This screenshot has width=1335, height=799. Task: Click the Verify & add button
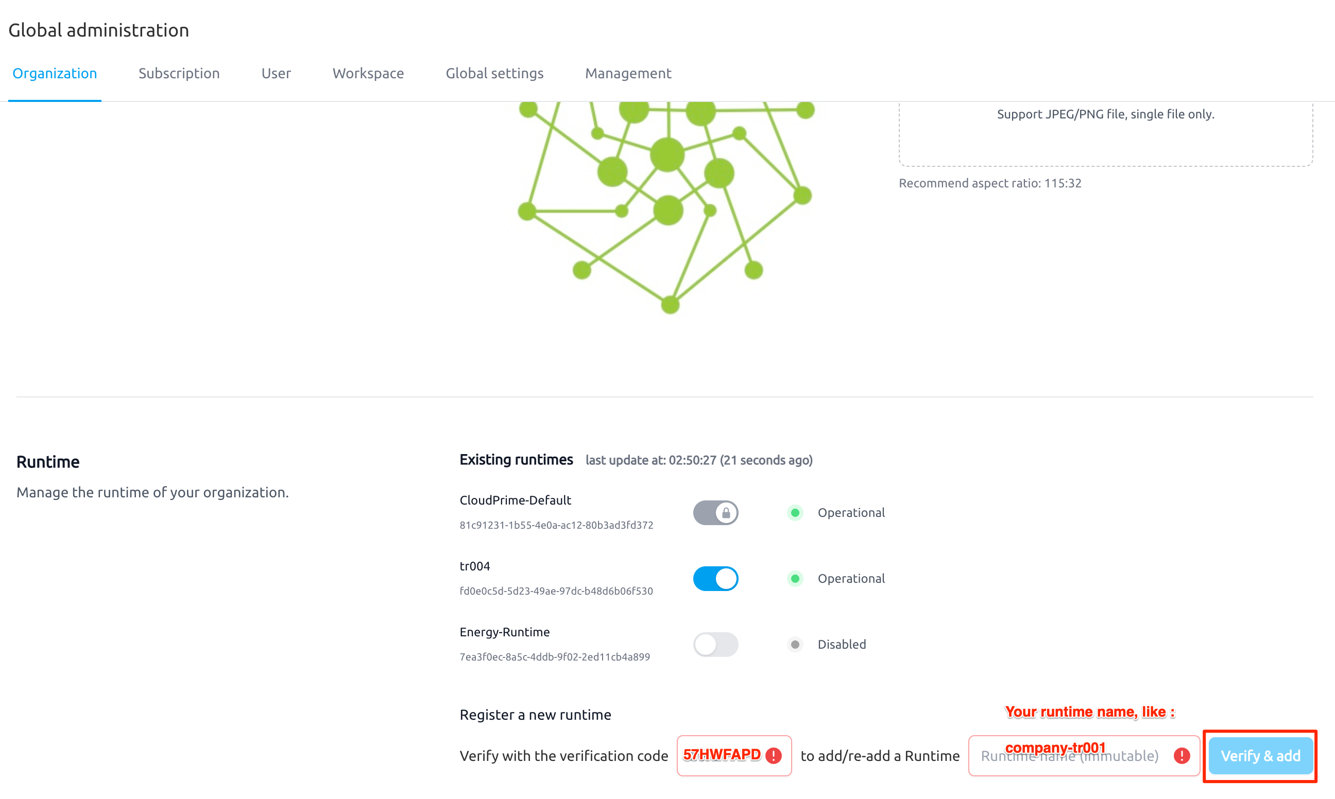pos(1260,755)
